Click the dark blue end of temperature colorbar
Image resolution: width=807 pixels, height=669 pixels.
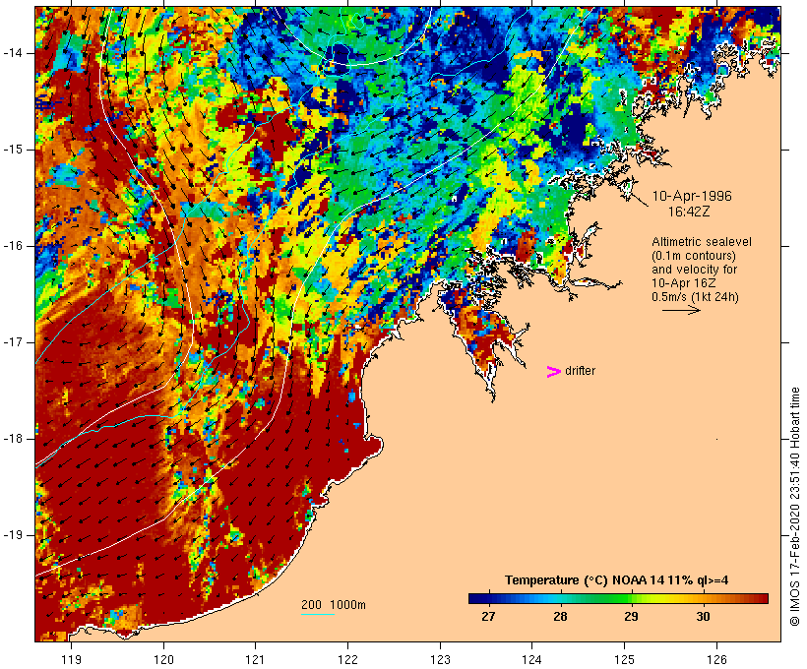coord(476,598)
